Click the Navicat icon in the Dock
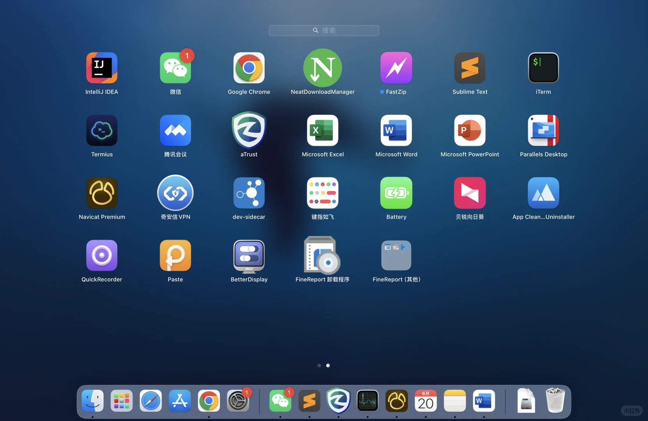 (x=397, y=401)
